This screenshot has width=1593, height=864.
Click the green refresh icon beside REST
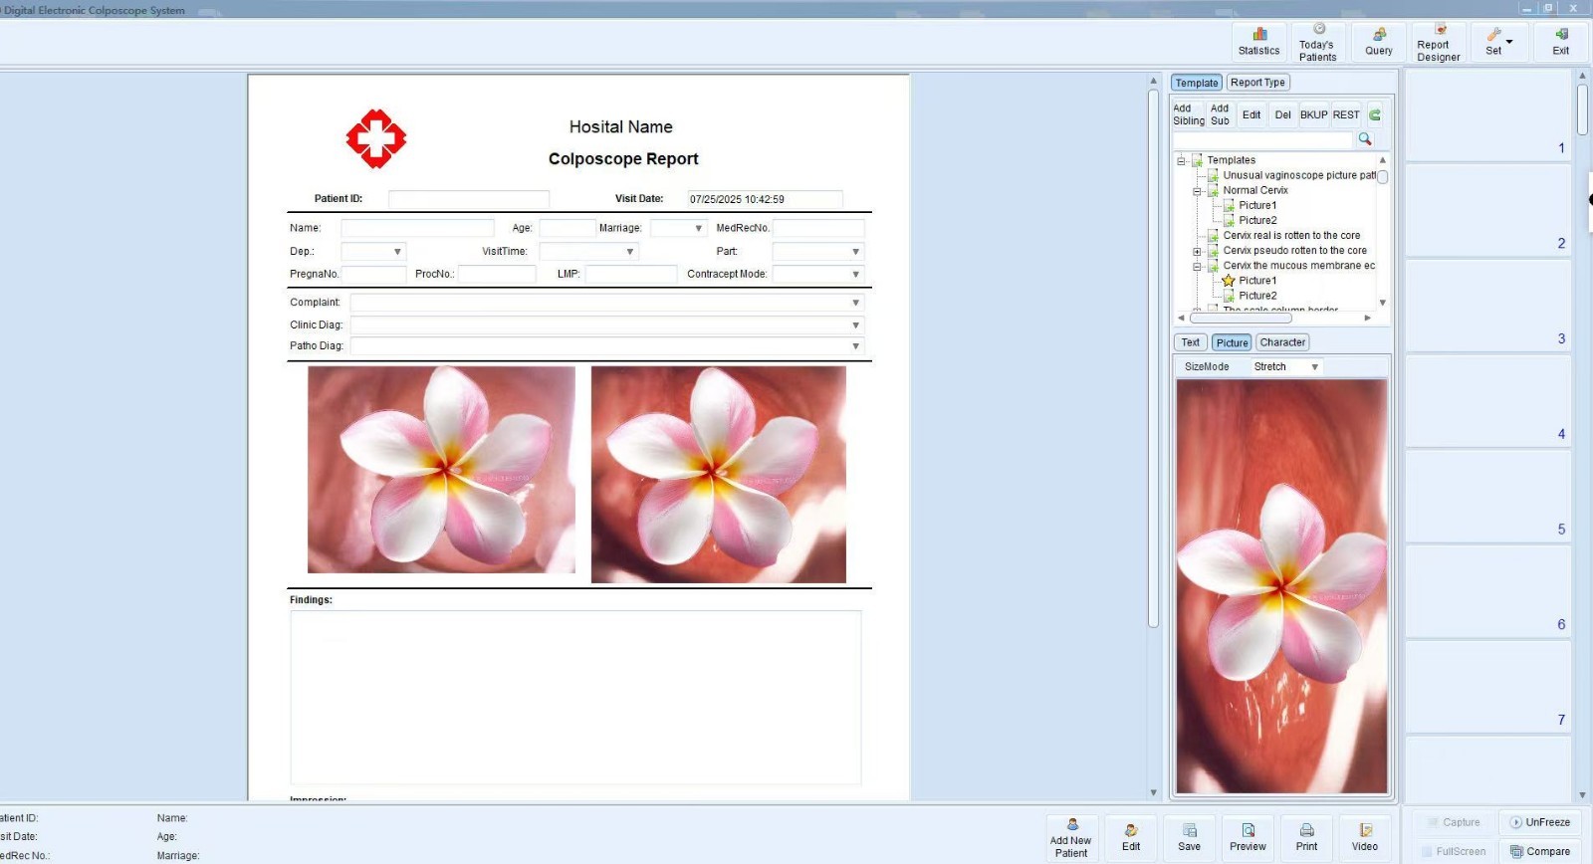(x=1375, y=114)
